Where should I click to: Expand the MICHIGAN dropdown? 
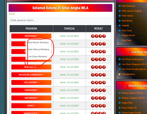pyautogui.click(x=31, y=98)
